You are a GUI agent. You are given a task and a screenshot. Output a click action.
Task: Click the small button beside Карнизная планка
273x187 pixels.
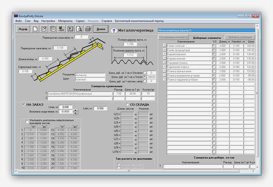coord(164,67)
